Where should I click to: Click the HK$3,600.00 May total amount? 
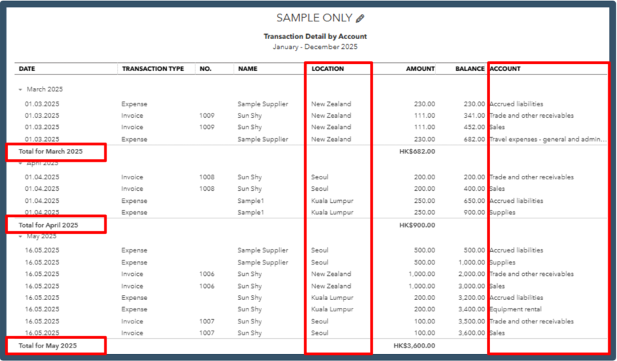point(414,345)
